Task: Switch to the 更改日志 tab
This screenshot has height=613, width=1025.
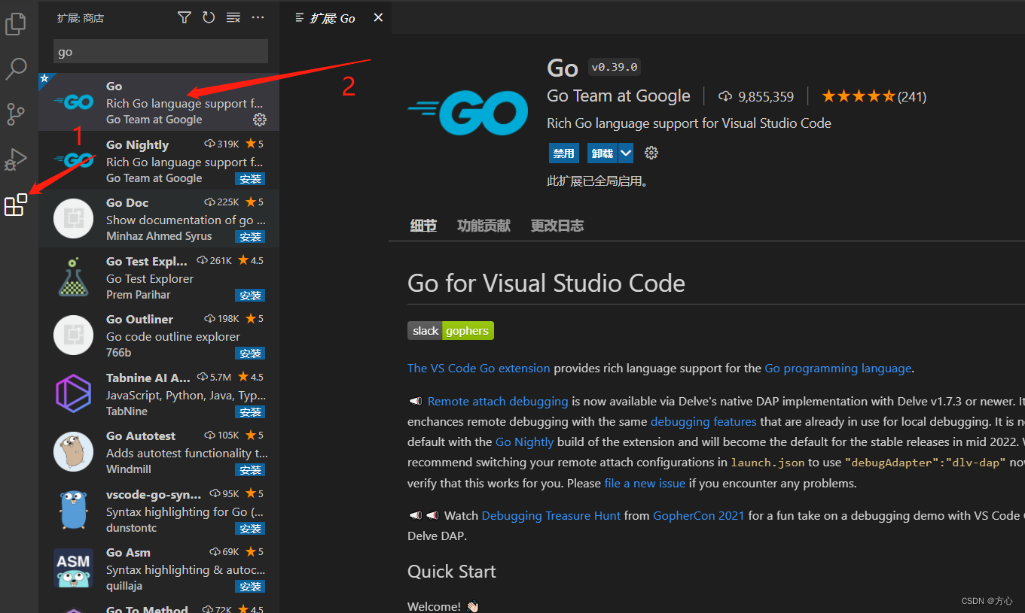Action: coord(557,226)
